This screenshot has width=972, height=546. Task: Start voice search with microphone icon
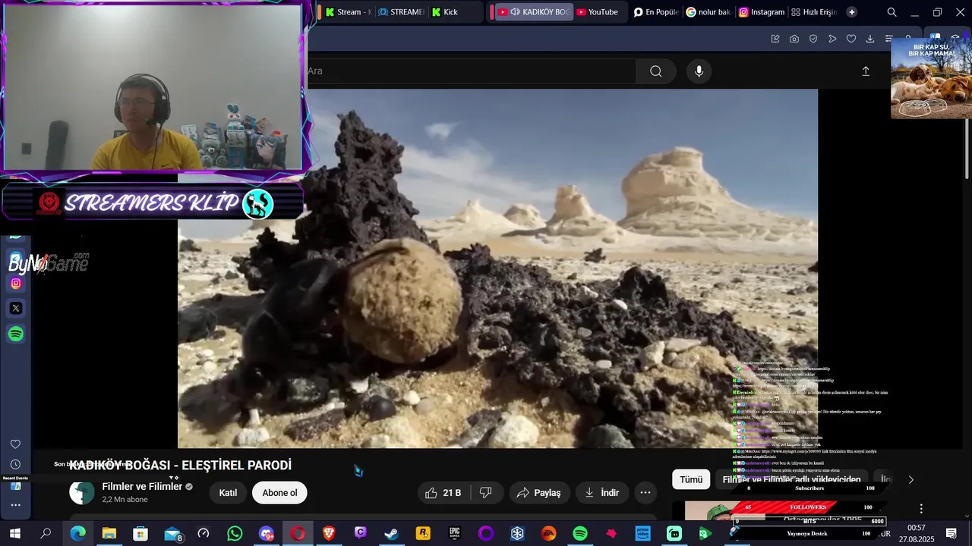click(699, 71)
